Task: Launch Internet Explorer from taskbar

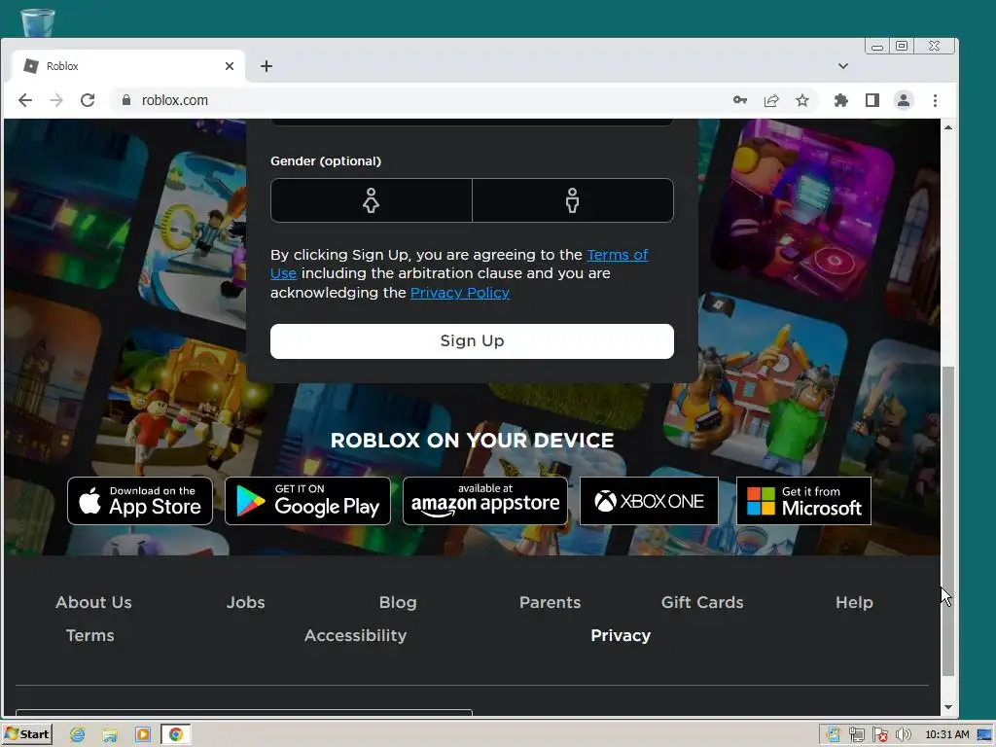Action: (x=78, y=735)
